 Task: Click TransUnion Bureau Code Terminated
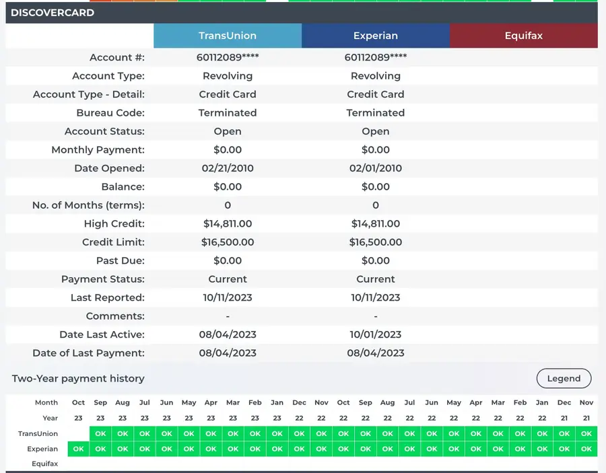228,113
